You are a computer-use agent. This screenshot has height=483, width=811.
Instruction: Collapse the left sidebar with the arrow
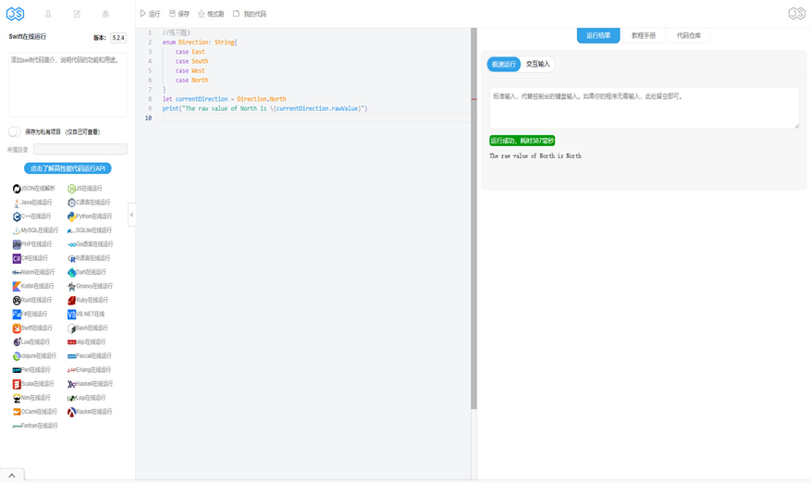[132, 215]
